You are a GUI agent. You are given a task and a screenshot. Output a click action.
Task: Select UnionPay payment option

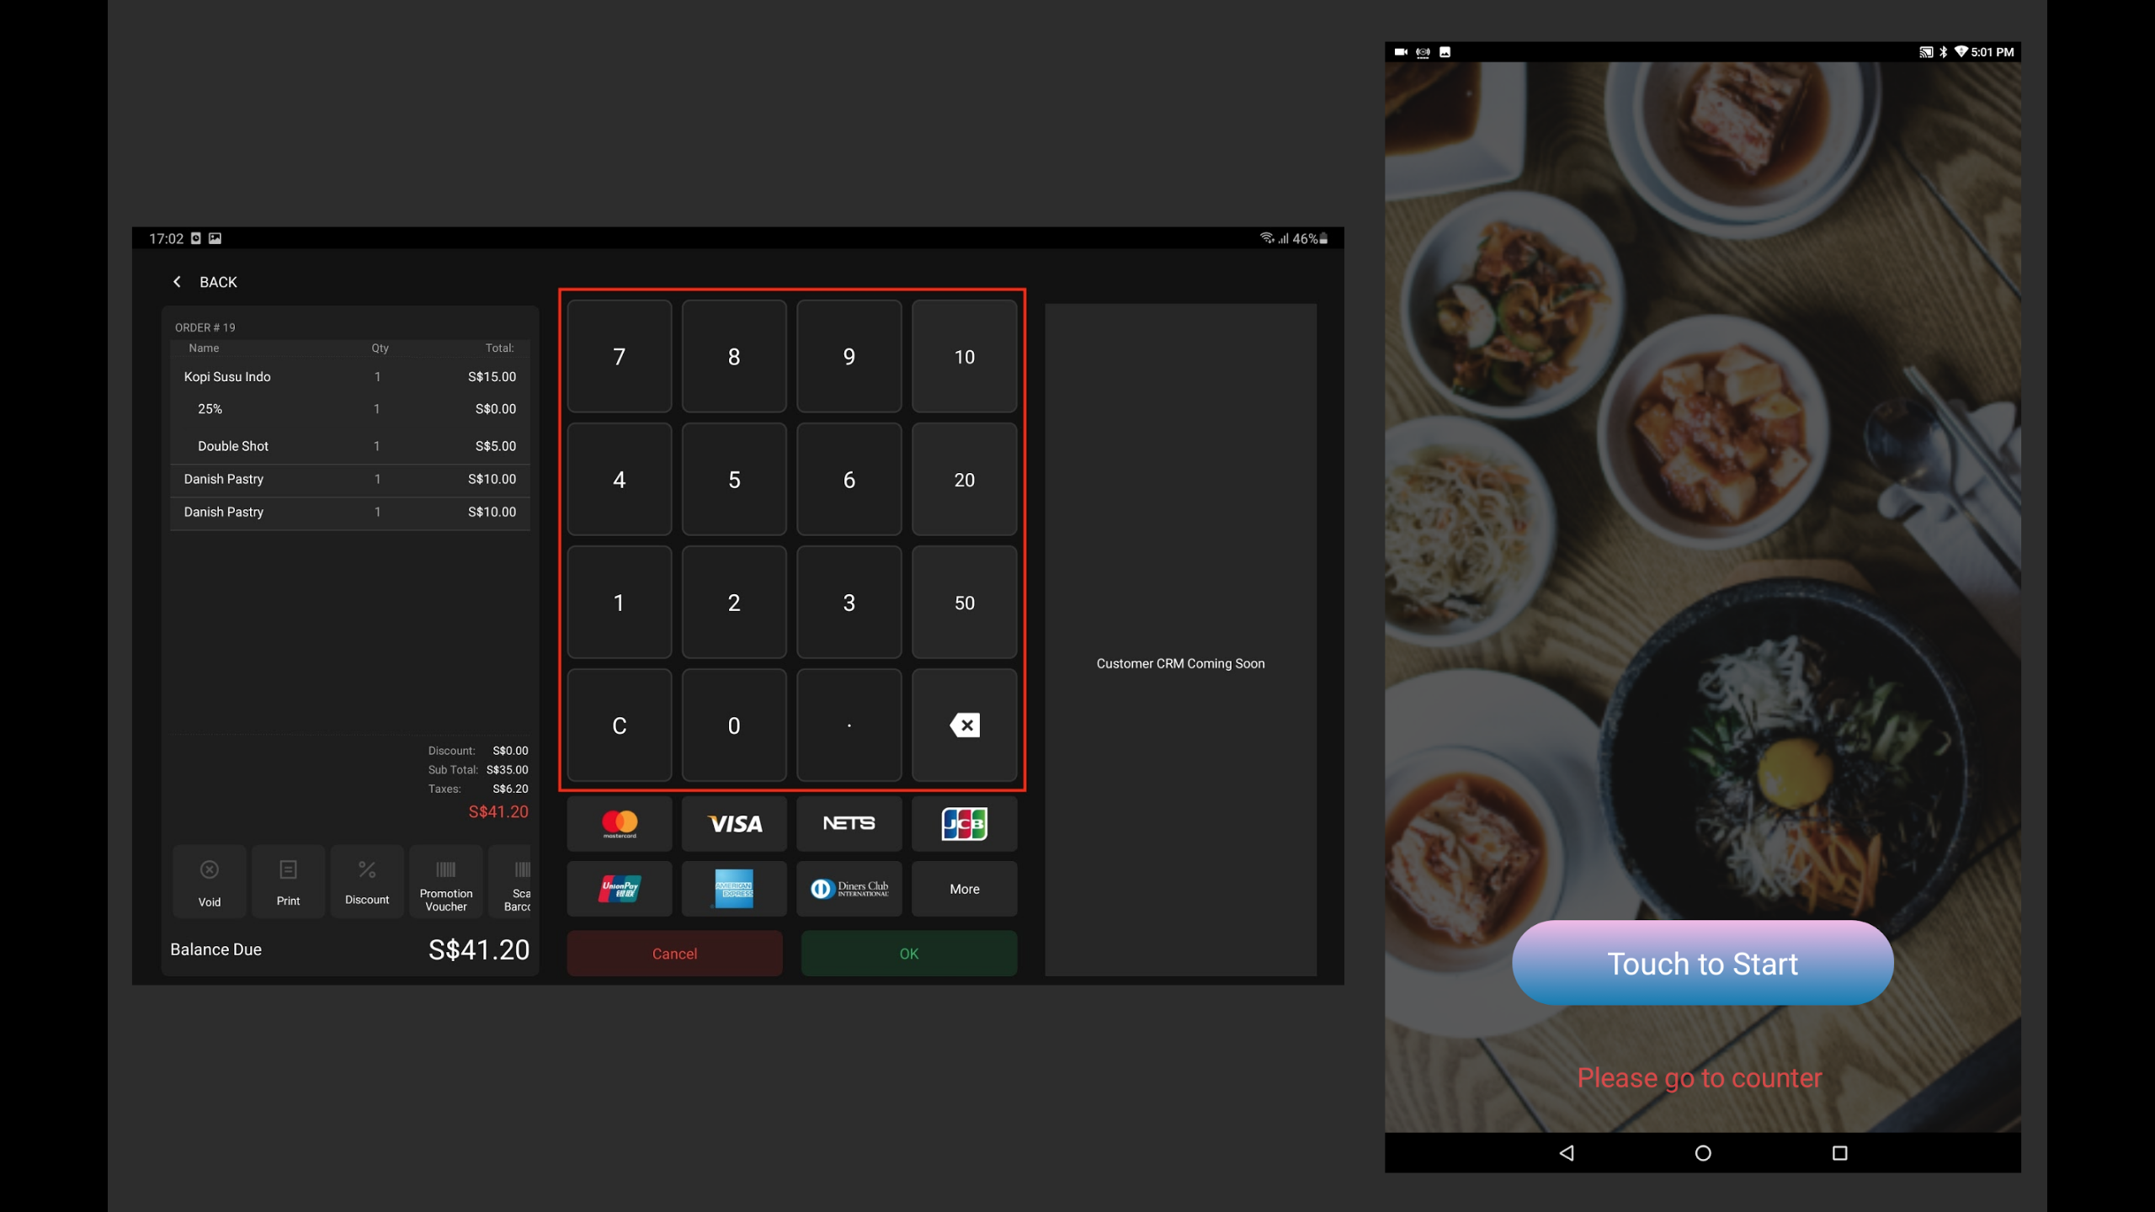click(619, 888)
